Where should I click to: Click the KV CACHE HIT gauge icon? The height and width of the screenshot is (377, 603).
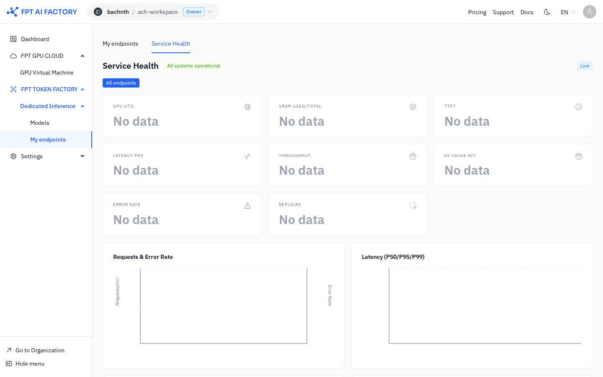579,156
